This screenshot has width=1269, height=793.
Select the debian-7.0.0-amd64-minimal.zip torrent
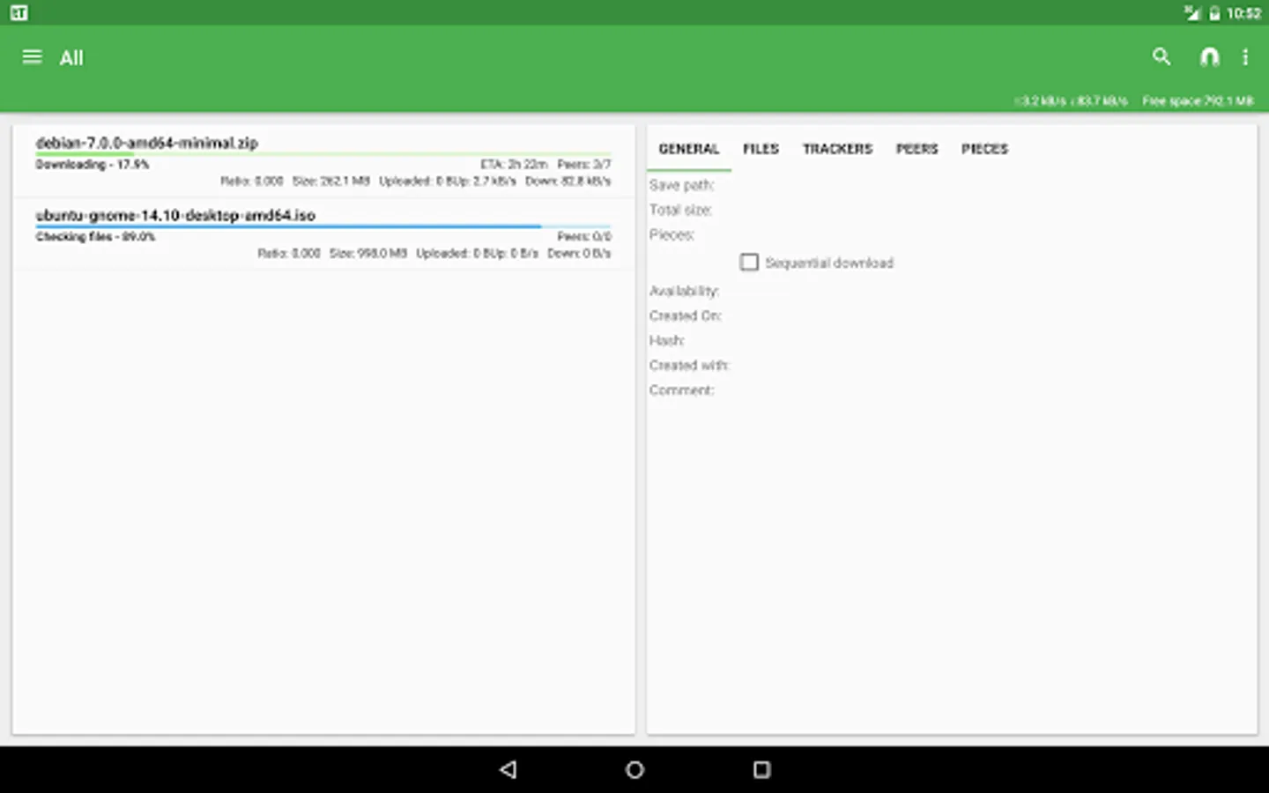(x=322, y=161)
